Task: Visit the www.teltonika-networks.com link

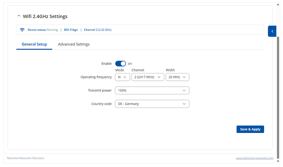Action: (254, 158)
